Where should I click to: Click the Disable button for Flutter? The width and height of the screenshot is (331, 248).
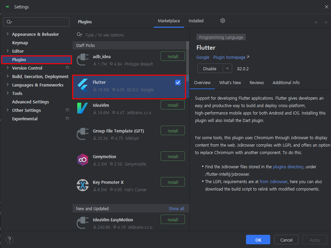(210, 69)
